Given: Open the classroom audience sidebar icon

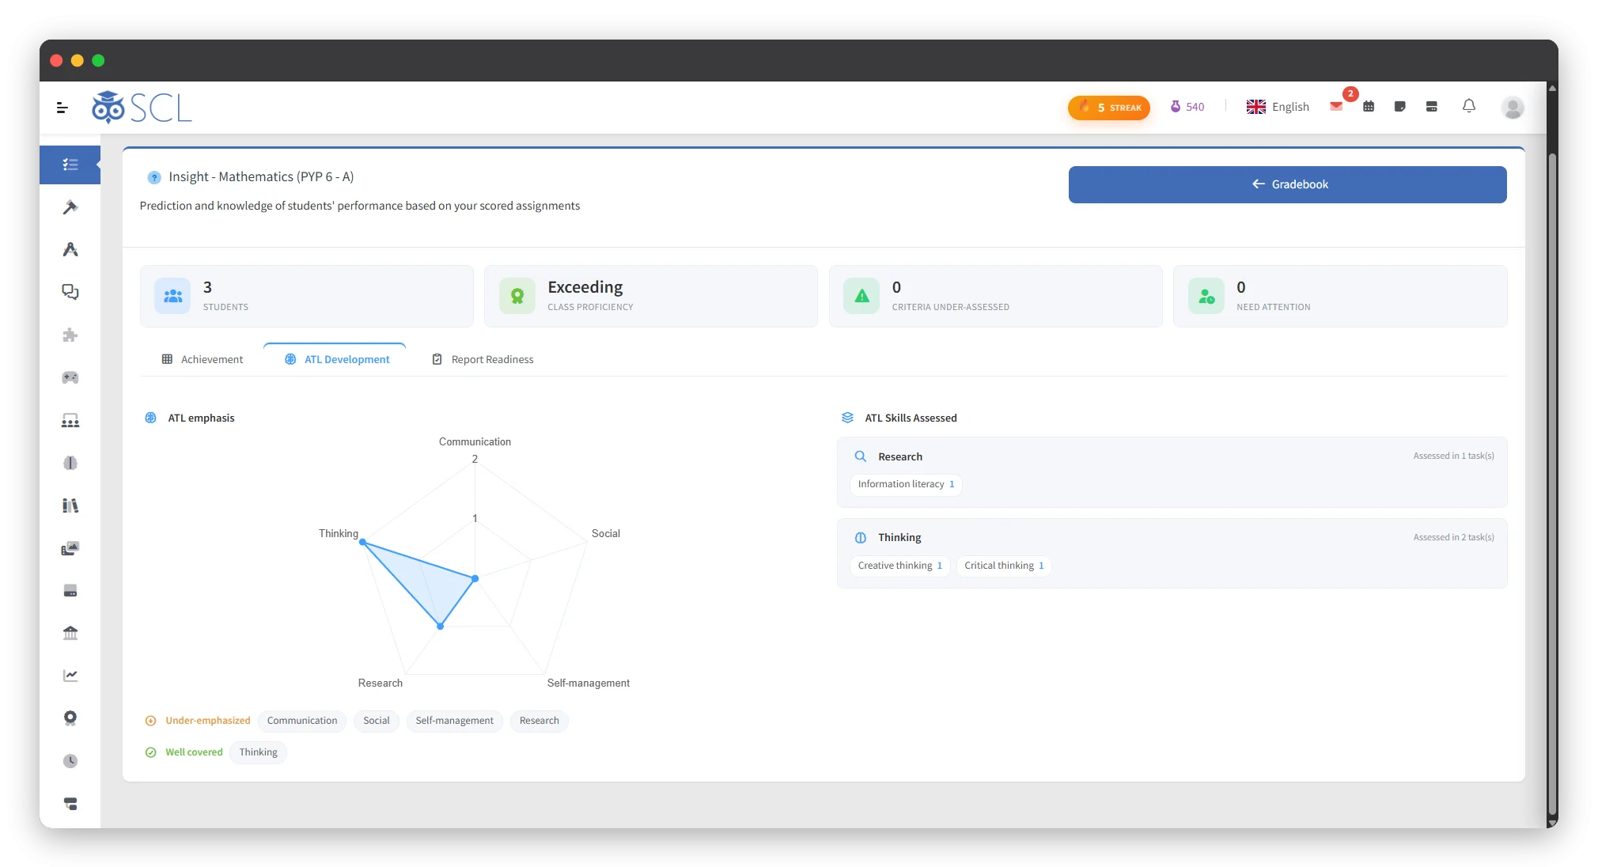Looking at the screenshot, I should (x=70, y=420).
